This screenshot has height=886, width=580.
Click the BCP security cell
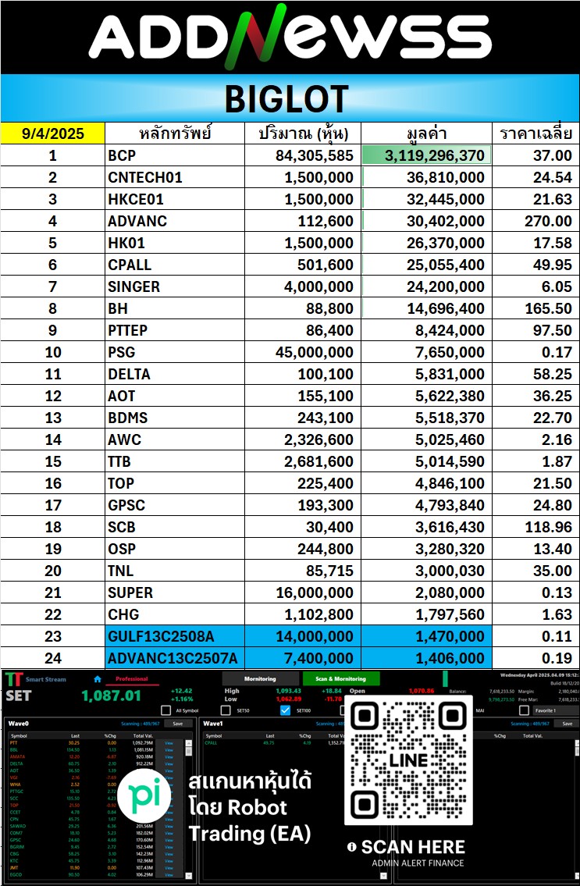tap(175, 155)
